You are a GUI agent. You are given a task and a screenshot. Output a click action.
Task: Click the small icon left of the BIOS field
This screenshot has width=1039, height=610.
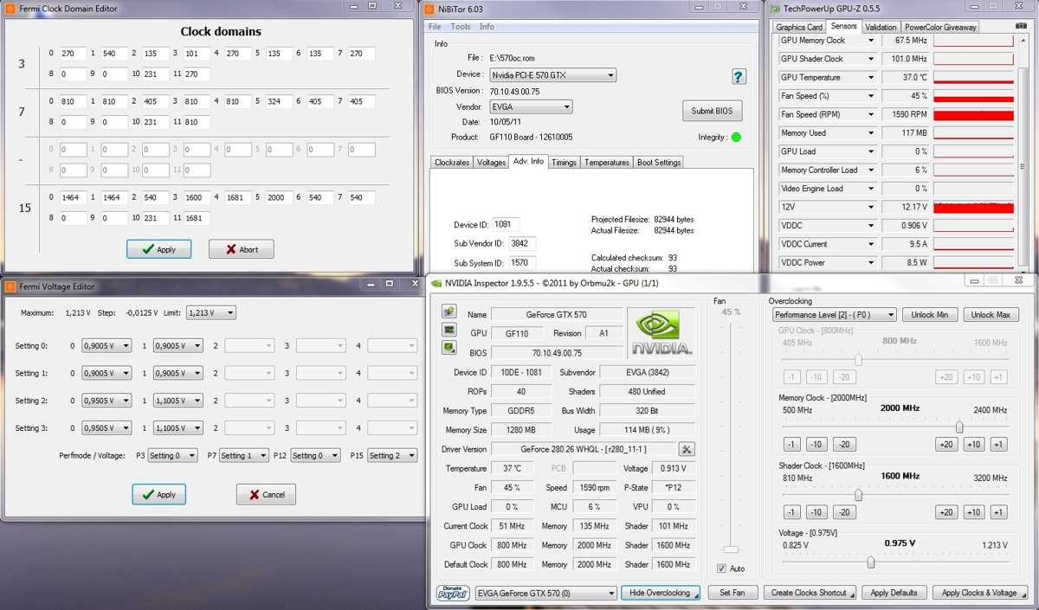[x=449, y=348]
